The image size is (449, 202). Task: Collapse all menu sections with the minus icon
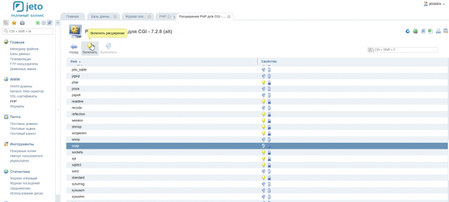pyautogui.click(x=44, y=23)
